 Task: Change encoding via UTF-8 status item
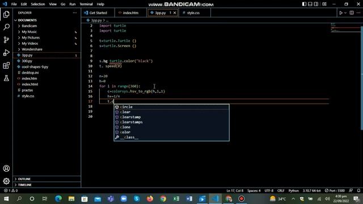[269, 190]
